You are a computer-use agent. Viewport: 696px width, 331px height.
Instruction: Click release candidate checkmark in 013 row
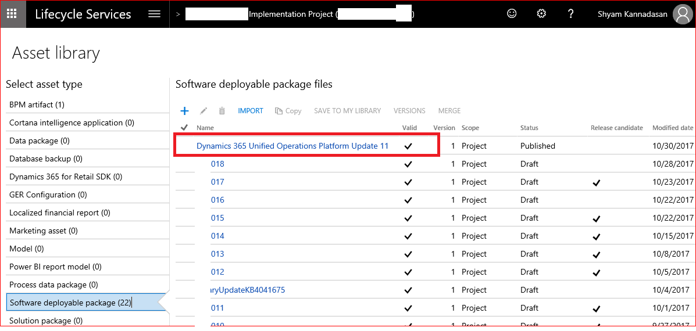[x=597, y=254]
